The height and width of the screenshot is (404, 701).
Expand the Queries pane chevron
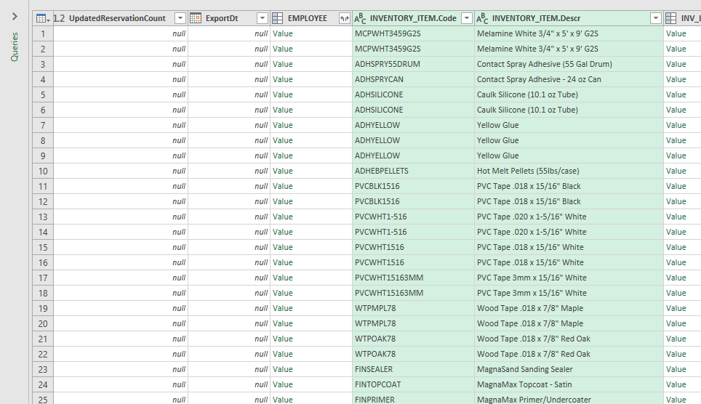tap(14, 16)
